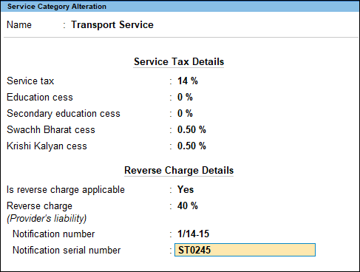Image resolution: width=360 pixels, height=272 pixels.
Task: Click the Name field value Transport Service
Action: tap(112, 25)
